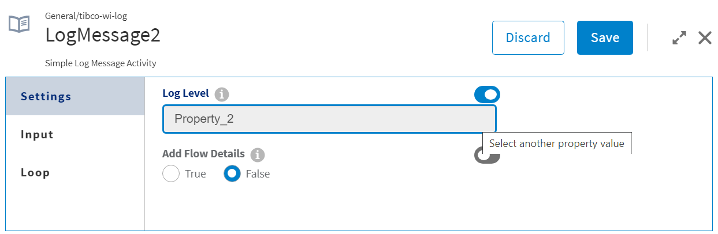Click the General/tibco-wi-log path text

(86, 16)
